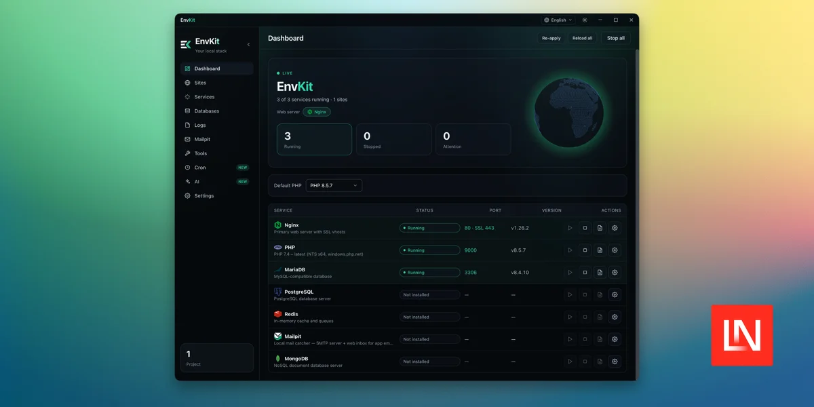Click the EnvKit logo in sidebar
The height and width of the screenshot is (407, 814).
click(x=186, y=45)
